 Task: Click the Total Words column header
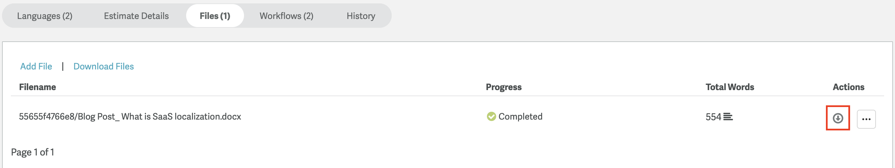730,87
